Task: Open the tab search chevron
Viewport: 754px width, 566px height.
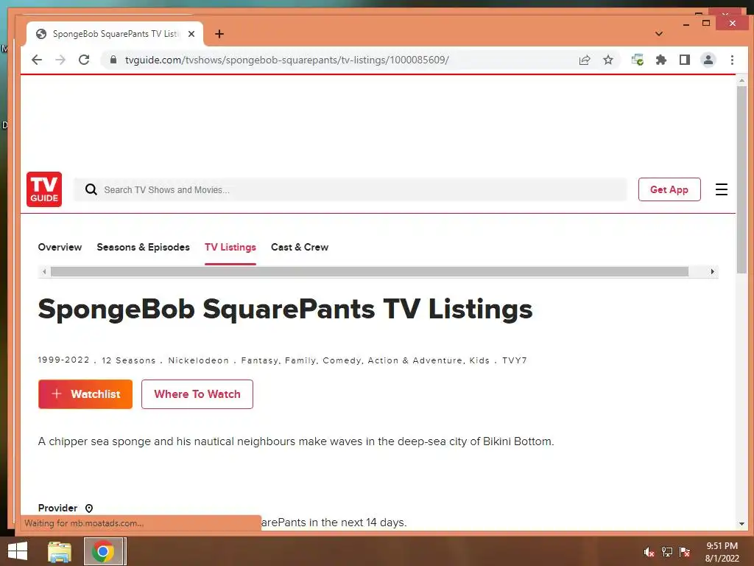Action: click(659, 34)
